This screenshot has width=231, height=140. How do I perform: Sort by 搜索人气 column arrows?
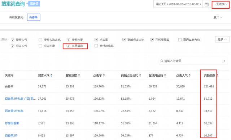tap(51, 75)
